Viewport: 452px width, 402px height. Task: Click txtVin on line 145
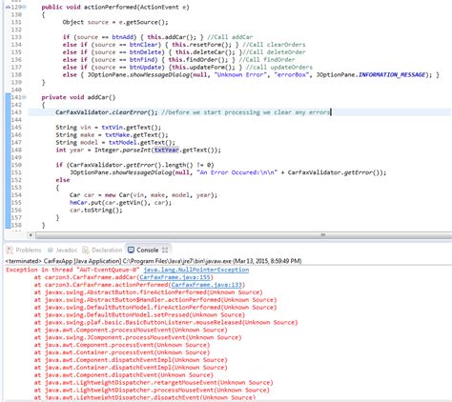(x=112, y=128)
